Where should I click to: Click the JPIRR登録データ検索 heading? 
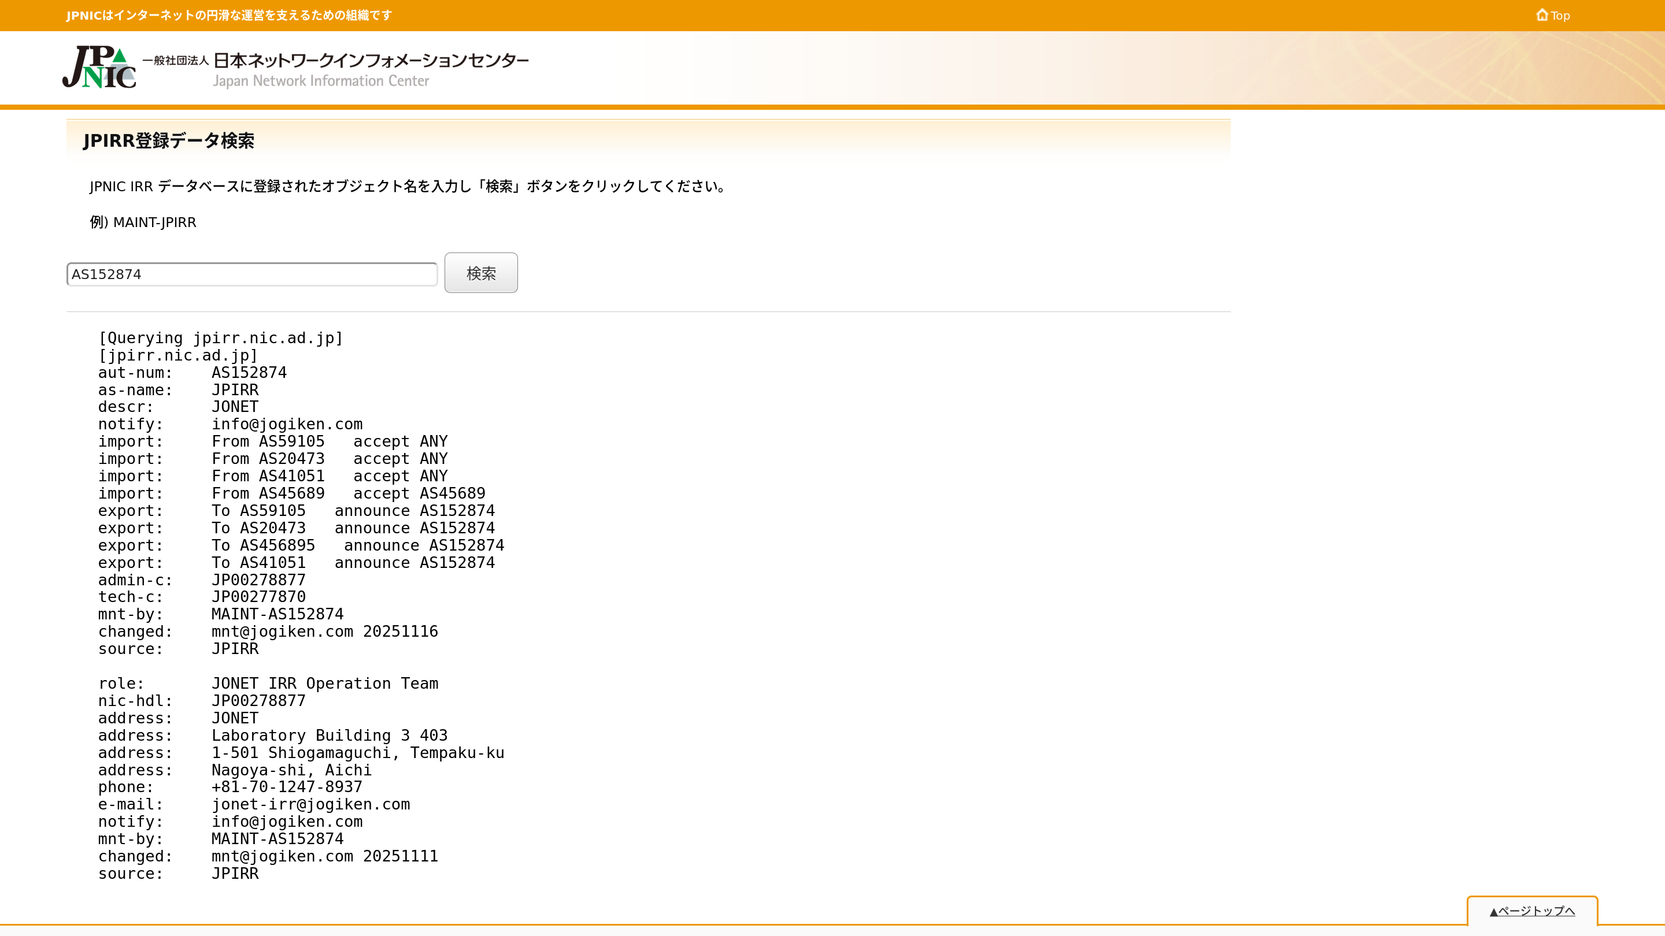tap(169, 140)
